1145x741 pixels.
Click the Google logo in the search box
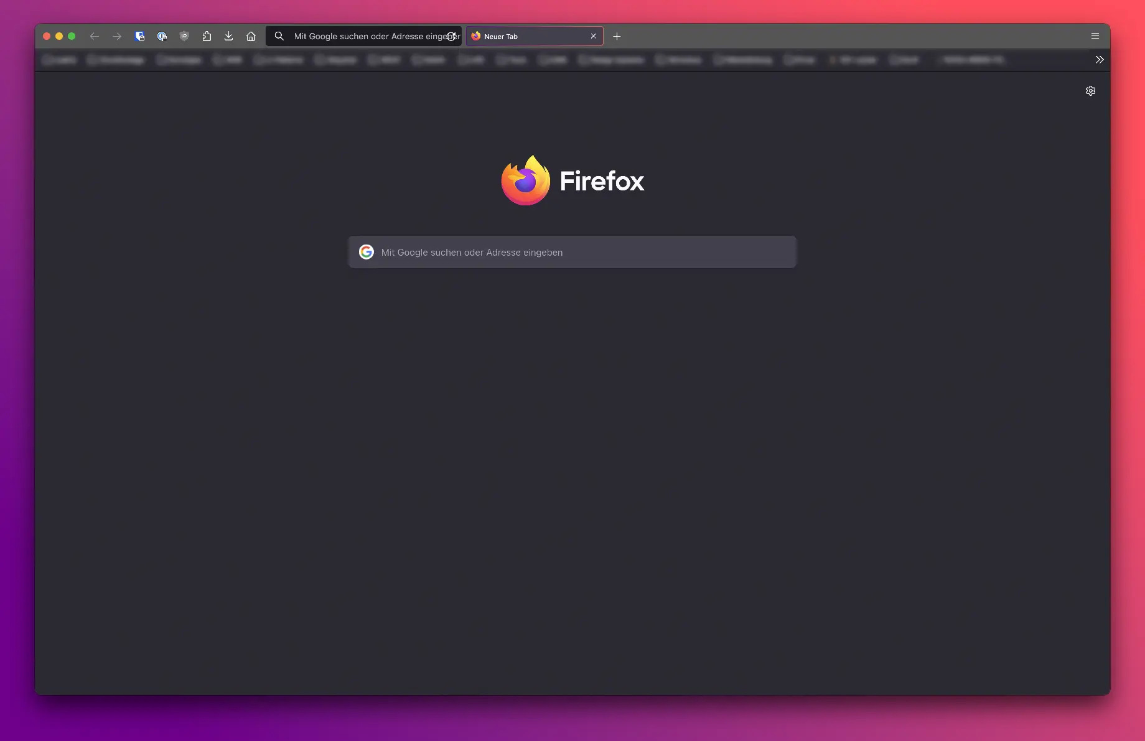pyautogui.click(x=367, y=252)
